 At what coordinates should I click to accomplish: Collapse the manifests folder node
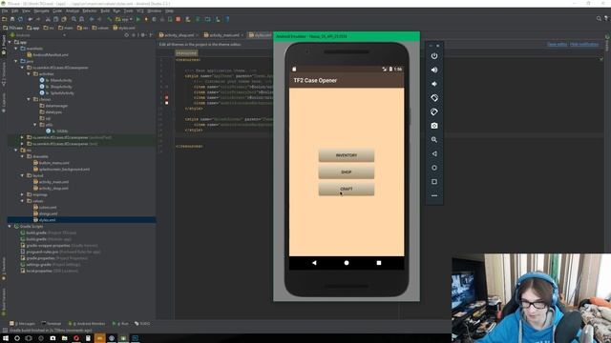16,49
